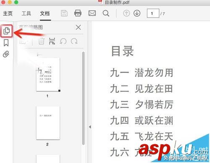
Task: Collapse the side panel with left triangle
Action: (90, 127)
